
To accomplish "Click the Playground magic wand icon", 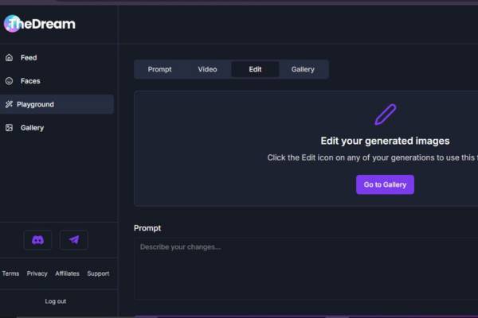I will pyautogui.click(x=10, y=104).
